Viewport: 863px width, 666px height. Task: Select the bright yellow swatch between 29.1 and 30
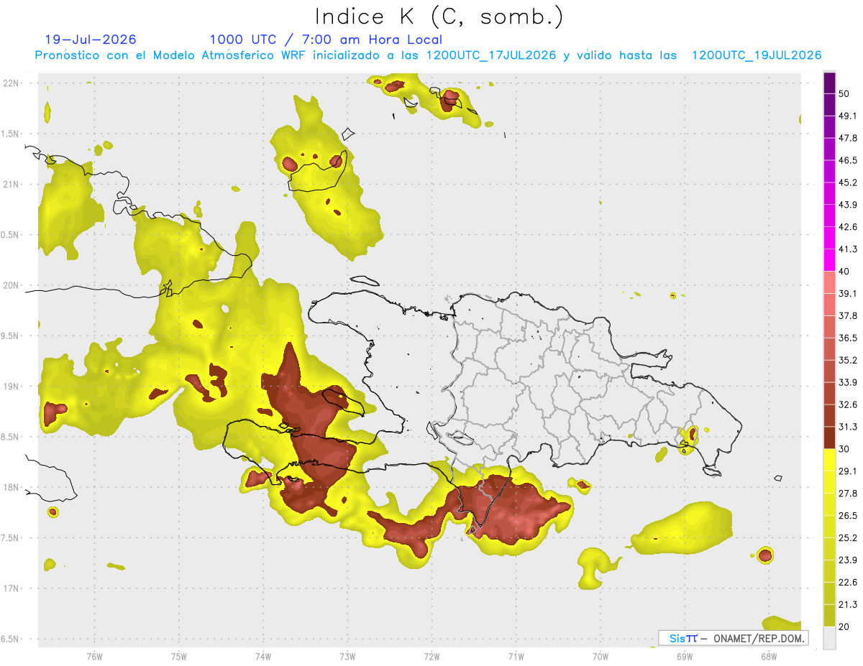click(x=829, y=460)
